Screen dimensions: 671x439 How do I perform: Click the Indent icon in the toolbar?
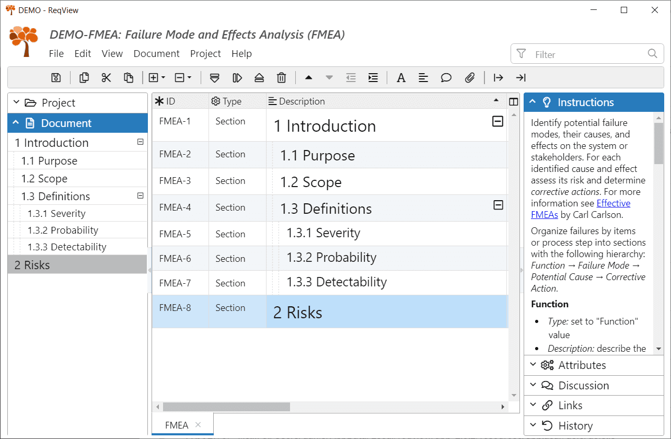[373, 78]
